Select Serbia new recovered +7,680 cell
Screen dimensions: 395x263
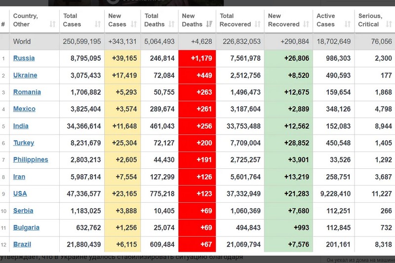click(x=288, y=211)
